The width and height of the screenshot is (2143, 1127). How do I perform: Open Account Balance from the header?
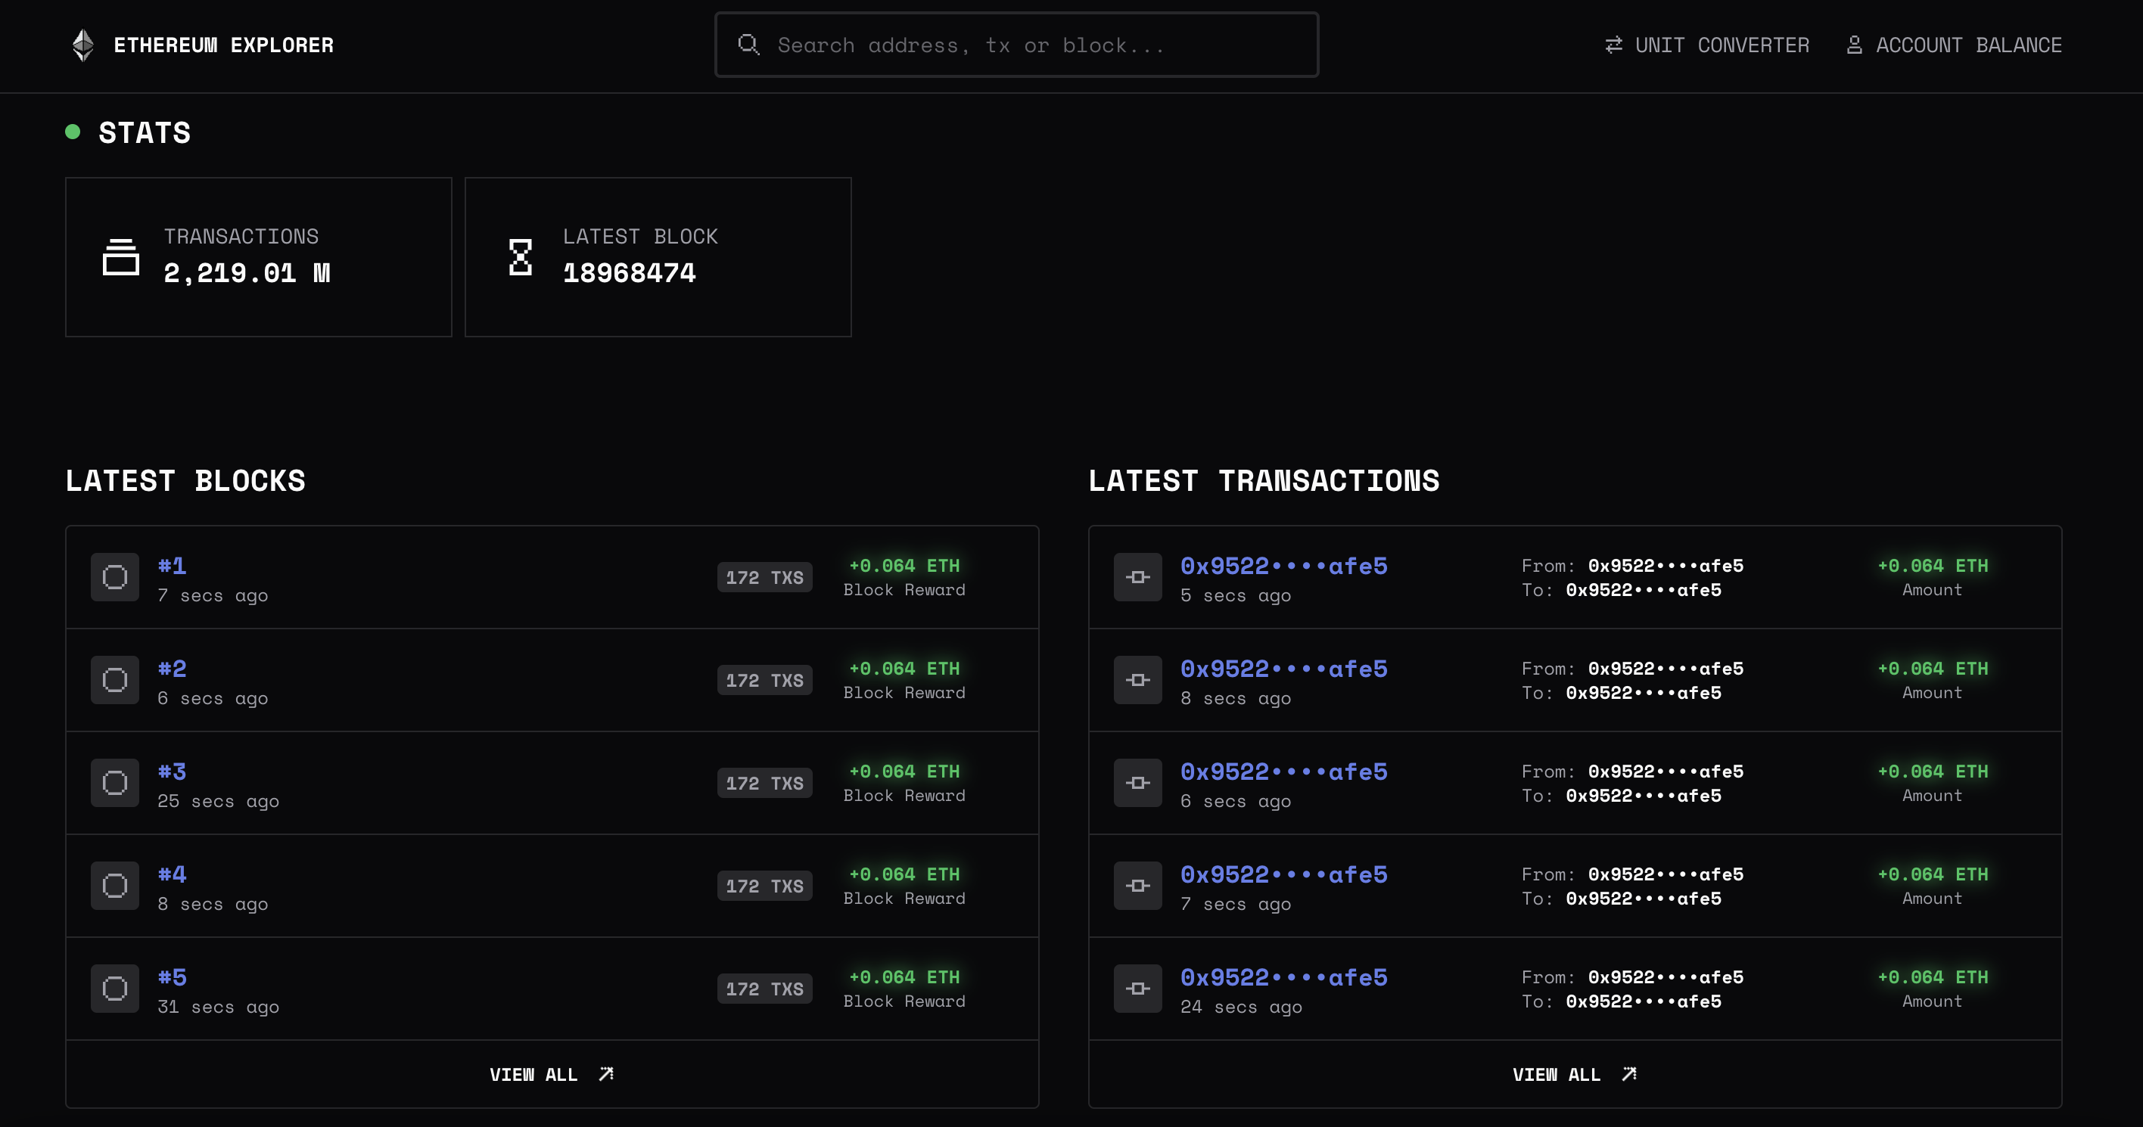click(x=1967, y=45)
